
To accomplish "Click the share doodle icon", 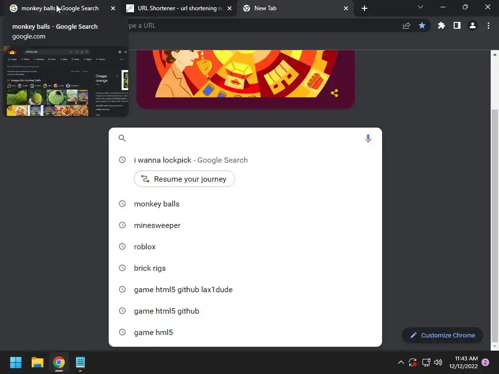I will 334,93.
